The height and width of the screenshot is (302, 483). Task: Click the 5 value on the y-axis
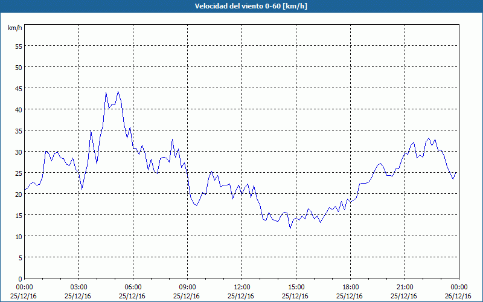point(21,258)
